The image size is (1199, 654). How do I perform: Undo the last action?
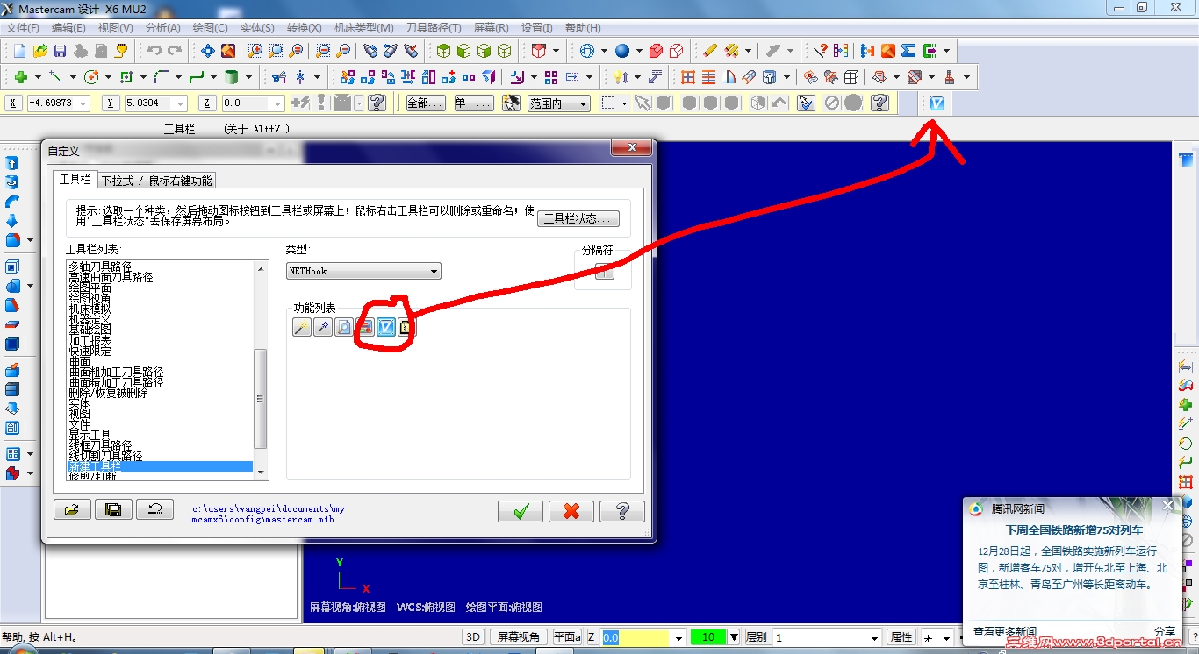[x=154, y=51]
